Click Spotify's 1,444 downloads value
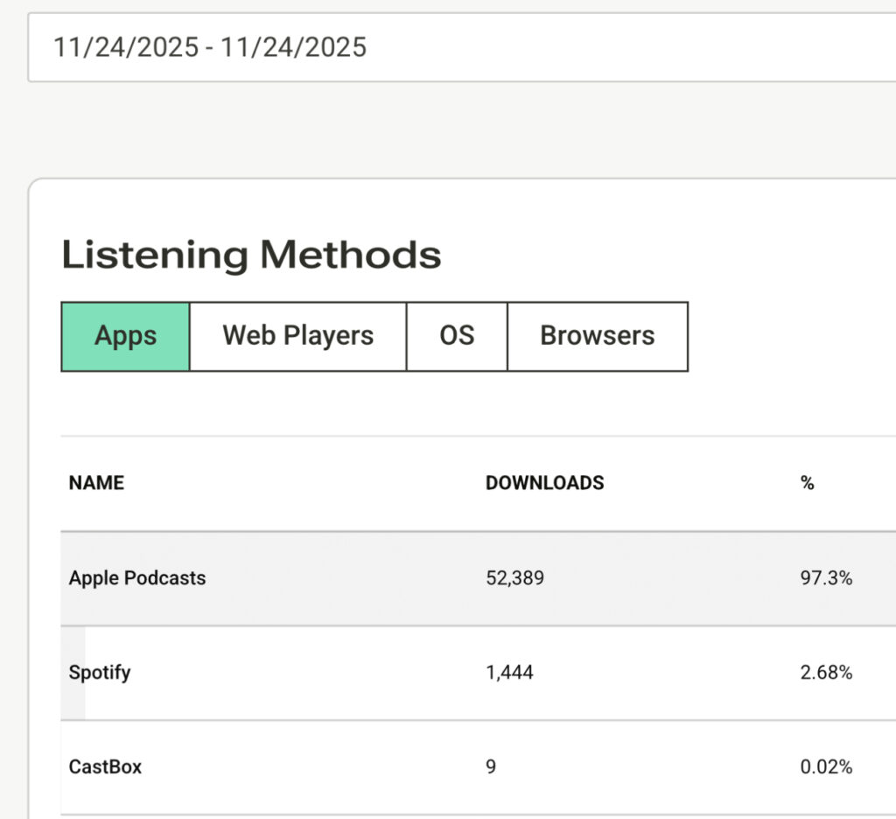 pos(509,672)
